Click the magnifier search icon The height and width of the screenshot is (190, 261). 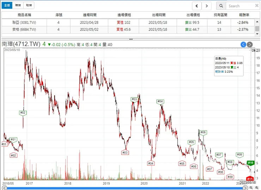coord(221,6)
